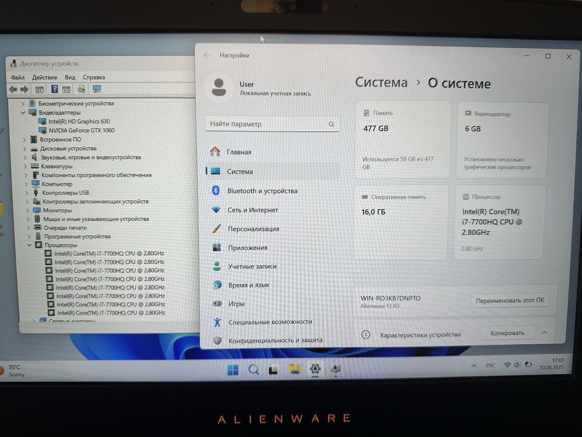Image resolution: width=582 pixels, height=437 pixels.
Task: Expand the Клавиатуры node
Action: [25, 167]
